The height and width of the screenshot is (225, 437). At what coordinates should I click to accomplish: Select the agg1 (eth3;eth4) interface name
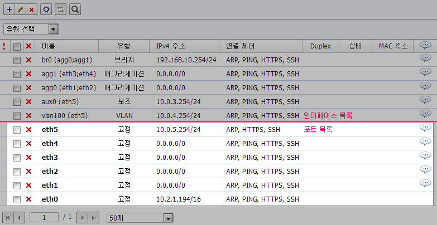69,74
